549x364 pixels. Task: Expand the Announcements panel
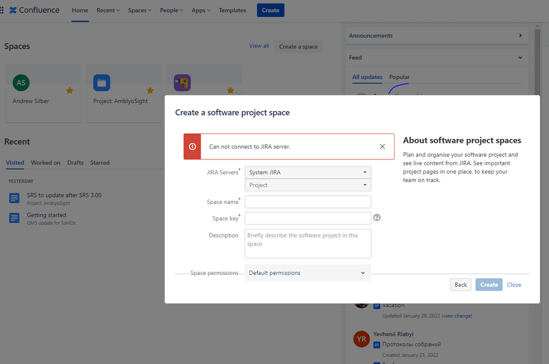pyautogui.click(x=437, y=35)
